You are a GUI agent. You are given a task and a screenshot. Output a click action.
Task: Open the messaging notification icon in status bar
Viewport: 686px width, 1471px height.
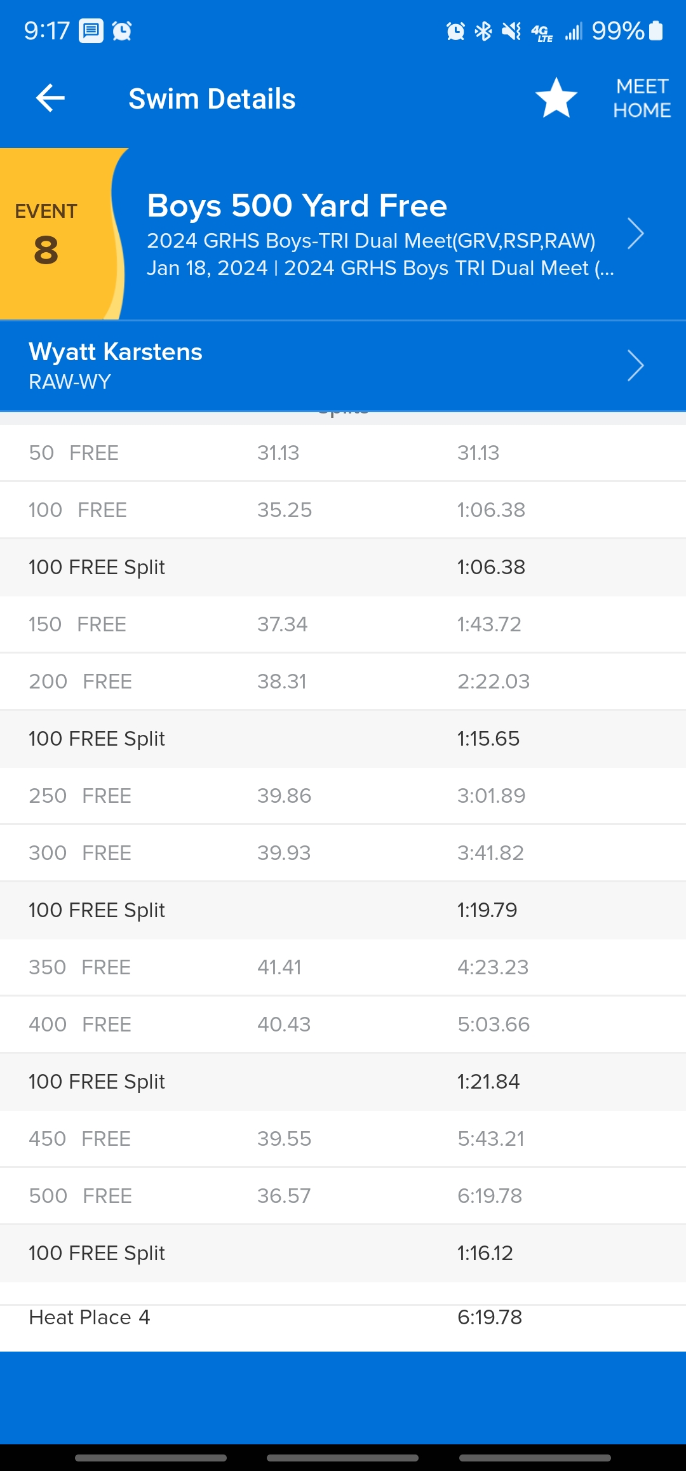coord(91,30)
